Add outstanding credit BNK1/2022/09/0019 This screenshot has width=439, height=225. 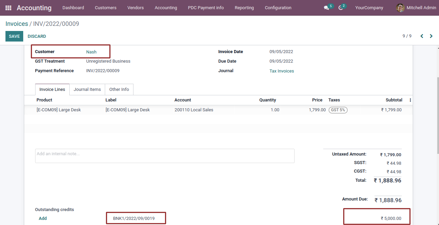pos(43,219)
